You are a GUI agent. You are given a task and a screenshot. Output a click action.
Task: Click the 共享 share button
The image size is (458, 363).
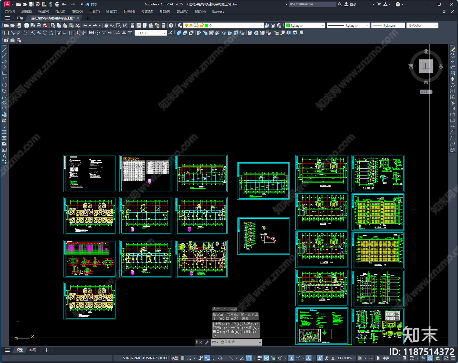click(x=91, y=4)
